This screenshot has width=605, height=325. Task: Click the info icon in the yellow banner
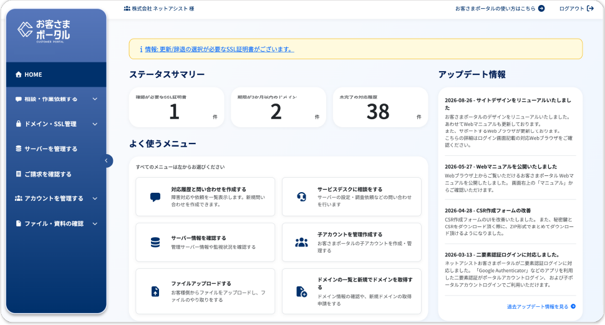coord(141,49)
